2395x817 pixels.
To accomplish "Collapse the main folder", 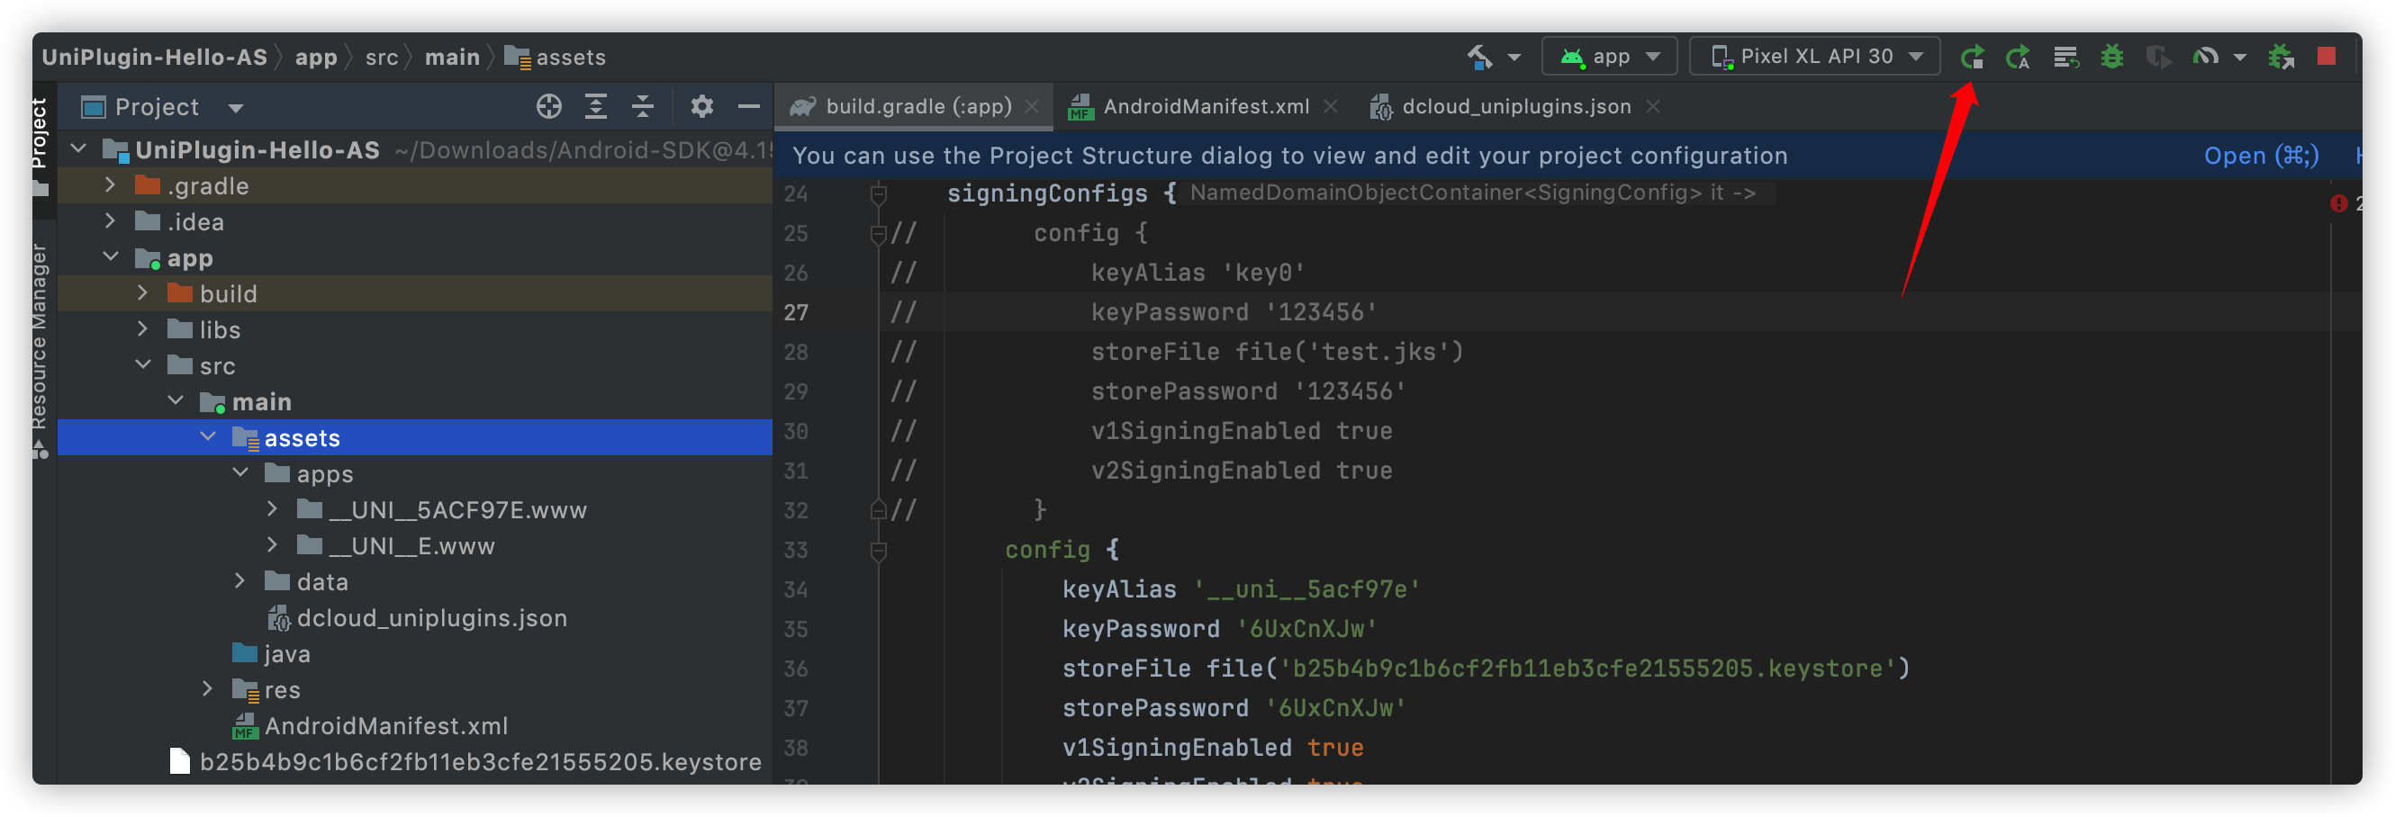I will [176, 400].
